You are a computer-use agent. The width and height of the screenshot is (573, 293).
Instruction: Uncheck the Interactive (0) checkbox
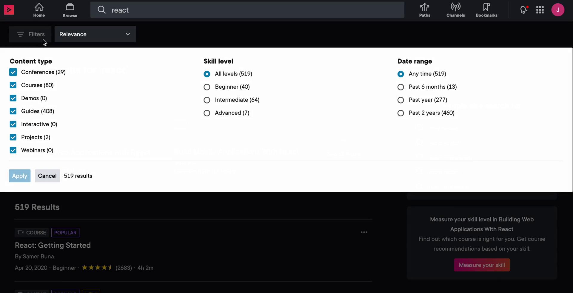click(x=13, y=124)
